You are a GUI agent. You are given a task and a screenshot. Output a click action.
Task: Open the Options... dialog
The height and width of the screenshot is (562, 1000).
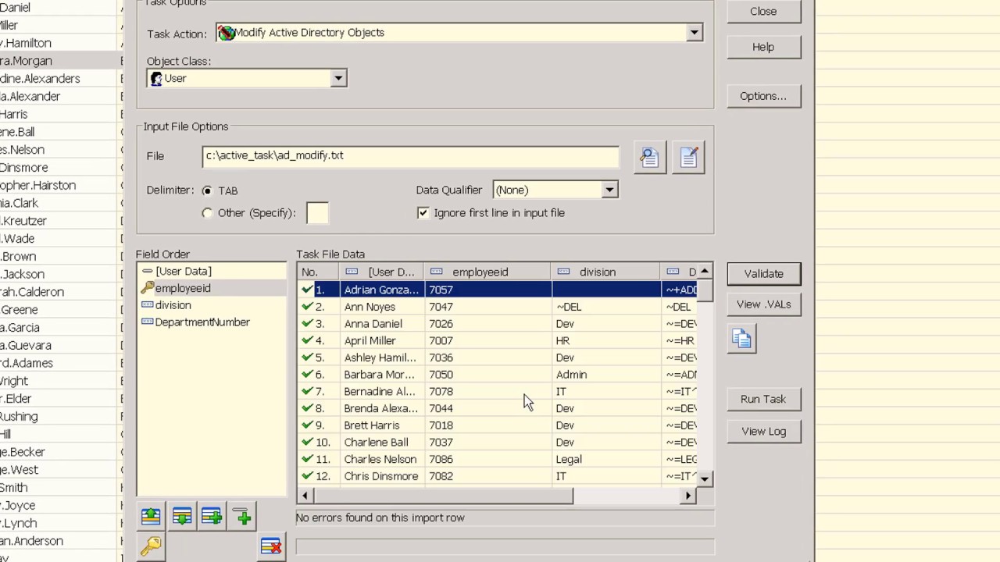[763, 96]
